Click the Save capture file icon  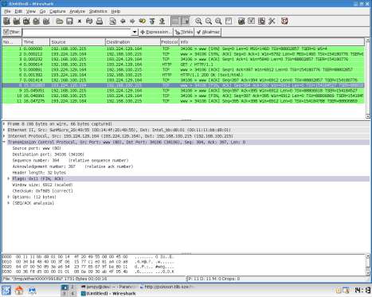(x=69, y=21)
